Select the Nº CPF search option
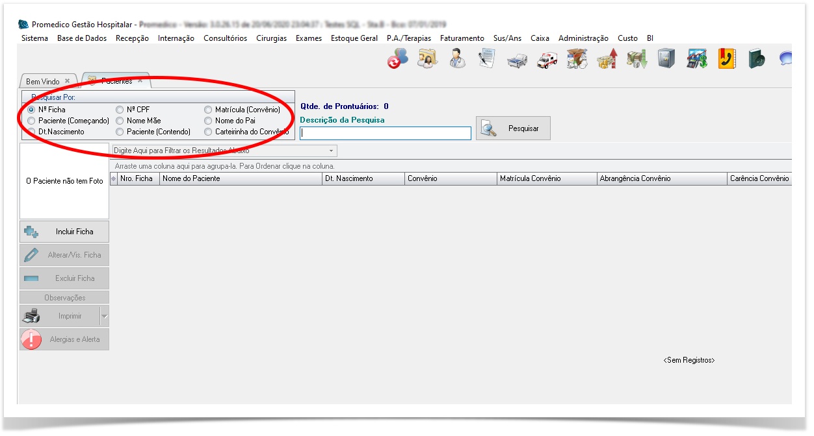 point(120,110)
